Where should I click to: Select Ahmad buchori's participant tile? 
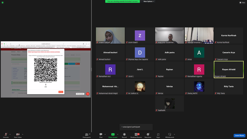[110, 53]
